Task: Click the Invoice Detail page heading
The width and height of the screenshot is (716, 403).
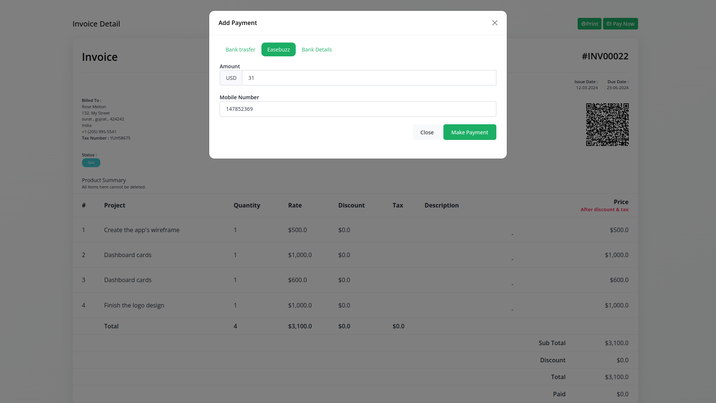Action: [x=96, y=24]
